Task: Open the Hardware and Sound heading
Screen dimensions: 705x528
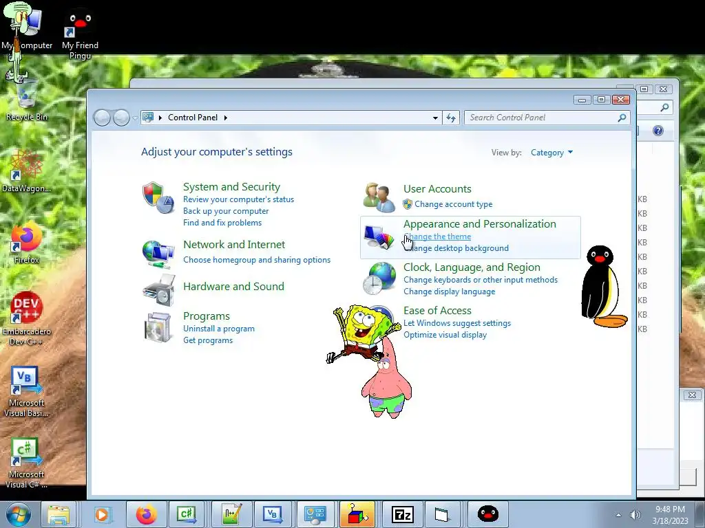Action: coord(233,287)
